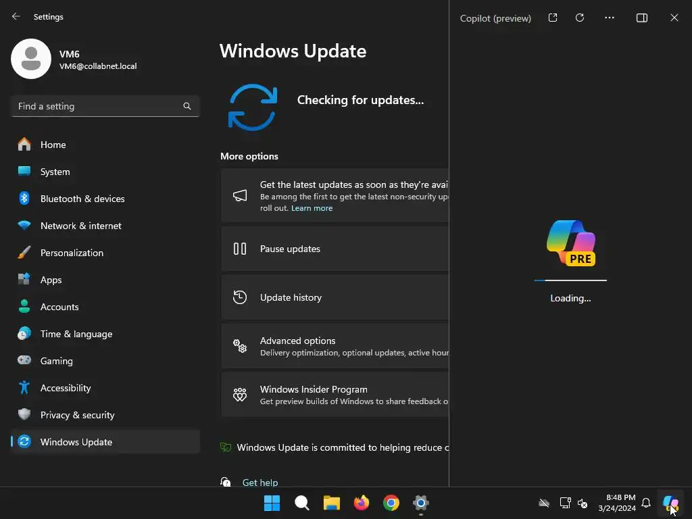This screenshot has height=519, width=692.
Task: Click the OneDrive cloud tray icon
Action: [544, 503]
